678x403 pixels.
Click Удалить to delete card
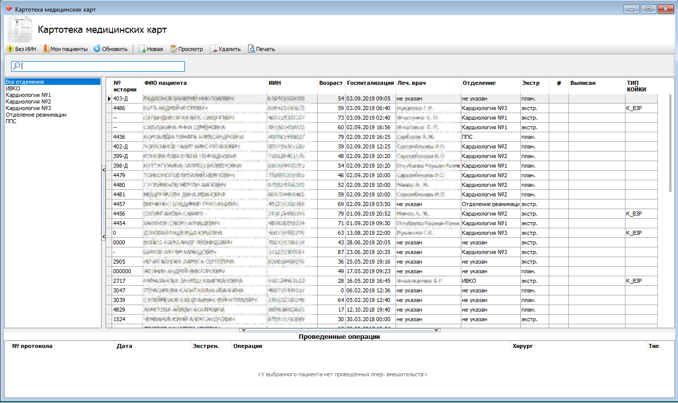[x=225, y=49]
